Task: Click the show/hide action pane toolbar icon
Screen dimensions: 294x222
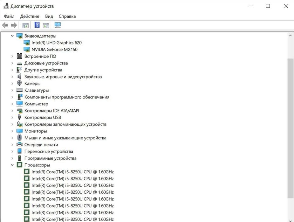Action: point(46,25)
